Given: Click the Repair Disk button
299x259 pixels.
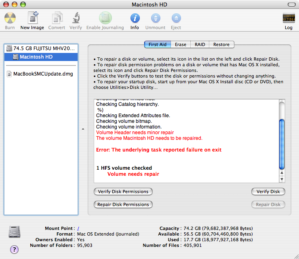Looking at the screenshot, I should pyautogui.click(x=268, y=204).
